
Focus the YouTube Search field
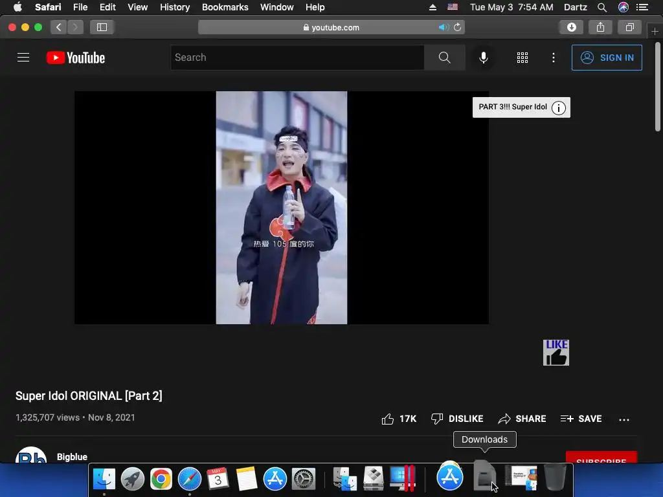(x=297, y=58)
